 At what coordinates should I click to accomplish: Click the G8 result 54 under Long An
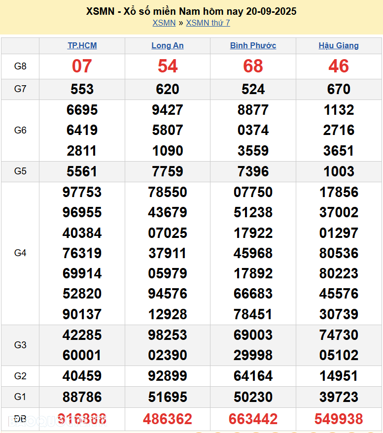pyautogui.click(x=168, y=66)
